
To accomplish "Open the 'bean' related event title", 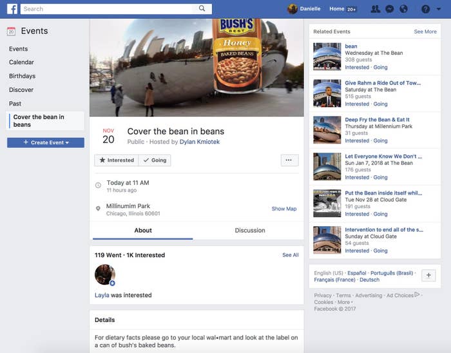I will [351, 46].
